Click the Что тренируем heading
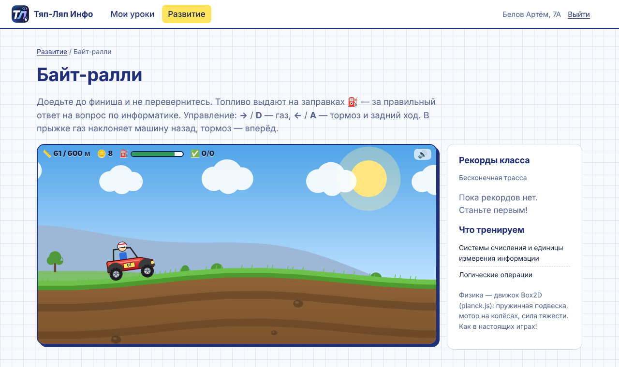The width and height of the screenshot is (619, 367). coord(492,230)
